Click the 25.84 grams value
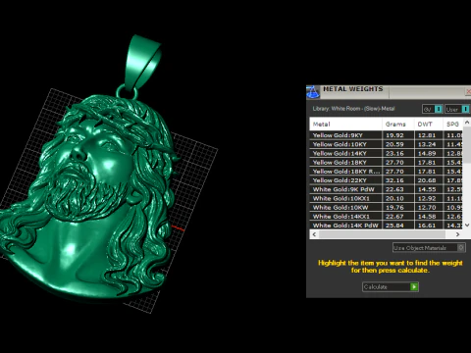 394,226
